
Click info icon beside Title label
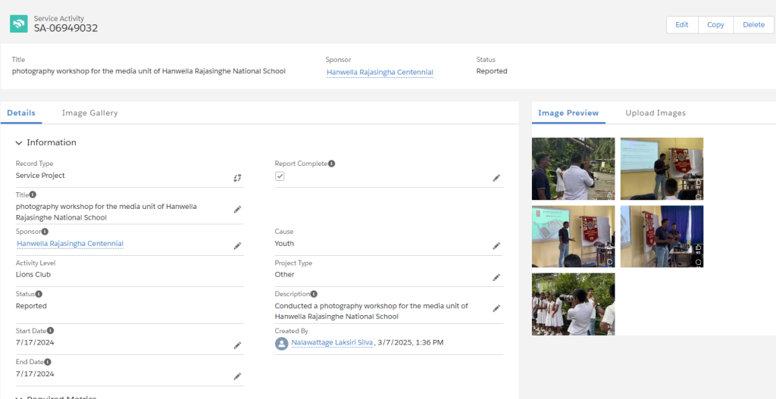click(33, 195)
